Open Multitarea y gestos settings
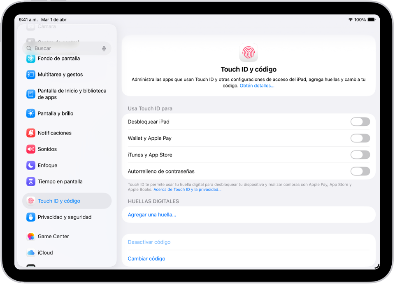 point(67,75)
